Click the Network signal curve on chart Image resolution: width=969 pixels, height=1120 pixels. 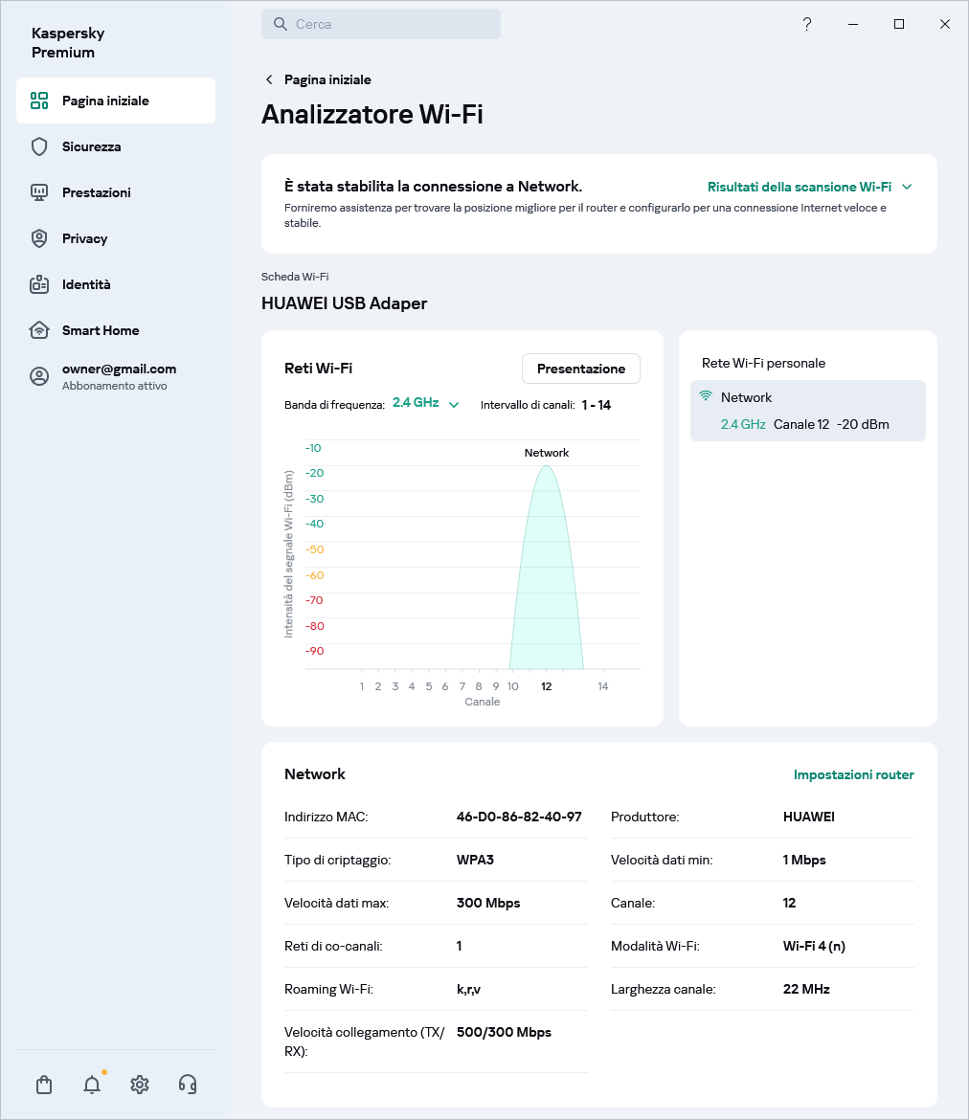click(x=547, y=574)
